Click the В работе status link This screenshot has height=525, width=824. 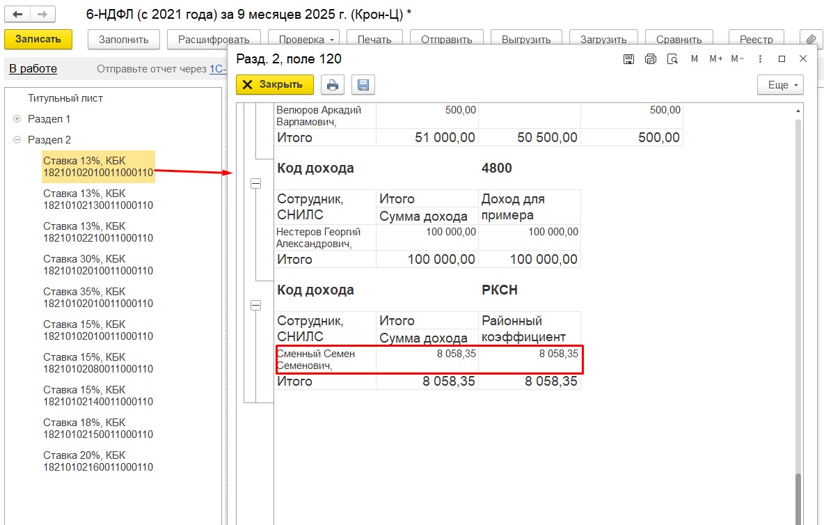(33, 68)
